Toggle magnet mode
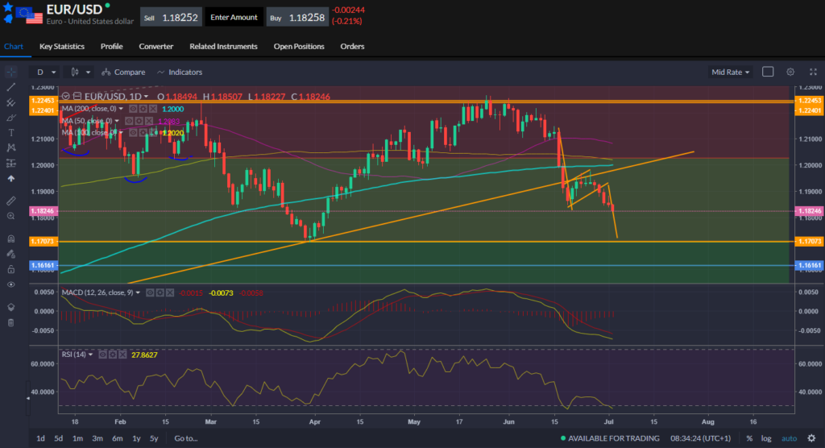 coord(11,239)
